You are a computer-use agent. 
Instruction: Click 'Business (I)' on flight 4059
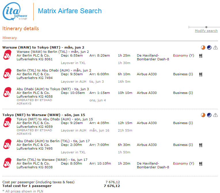pyautogui.click(x=183, y=123)
